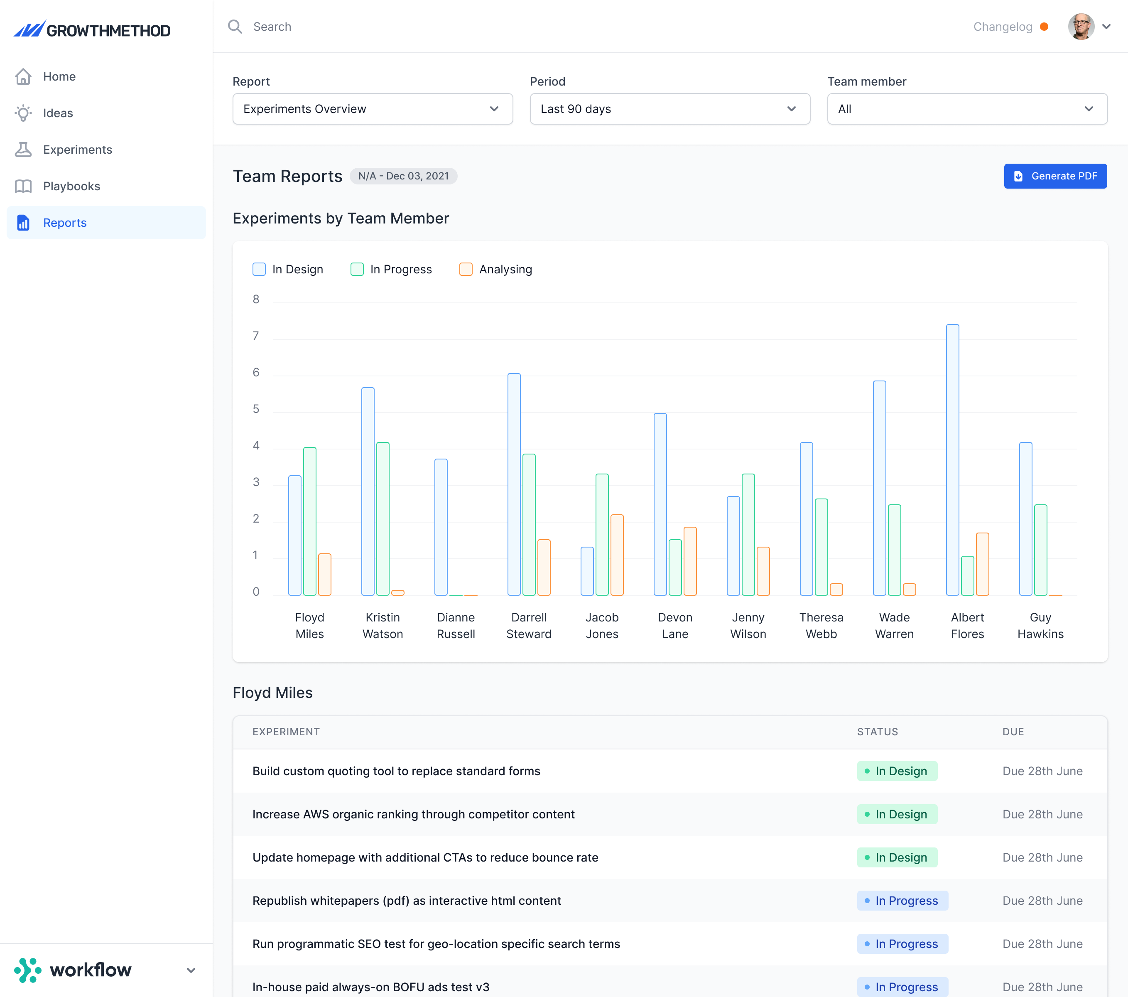Image resolution: width=1128 pixels, height=997 pixels.
Task: Open the Last 90 days period dropdown
Action: 670,109
